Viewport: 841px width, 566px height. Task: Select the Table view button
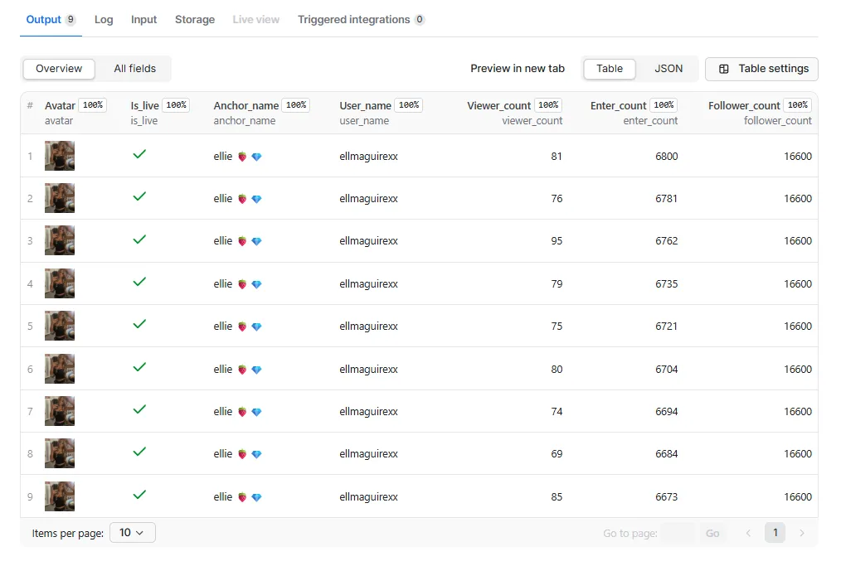tap(610, 69)
